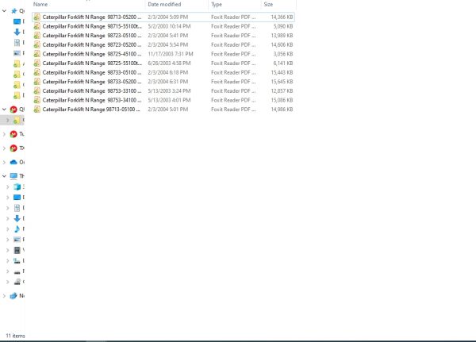
Task: Click PDF icon of 98733-05200 file
Action: click(x=36, y=82)
